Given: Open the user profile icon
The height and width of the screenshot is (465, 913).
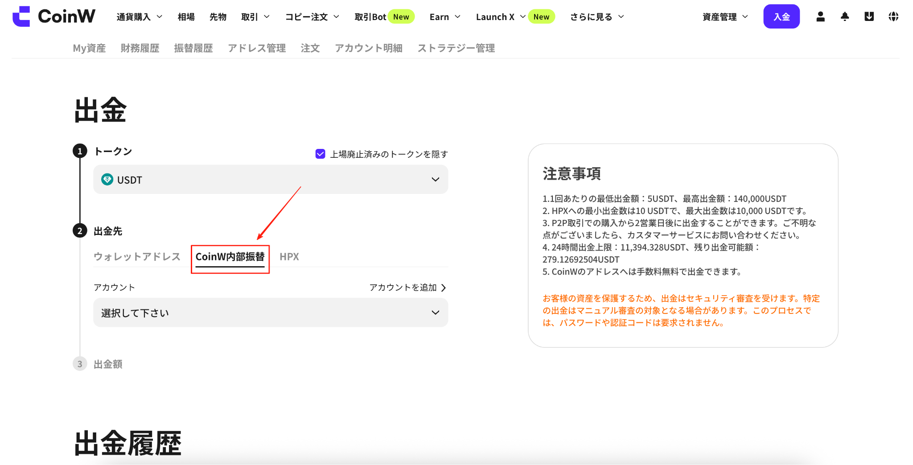Looking at the screenshot, I should pyautogui.click(x=820, y=16).
